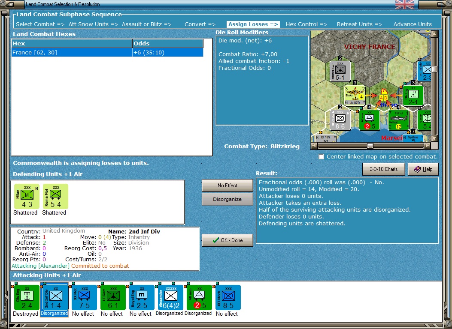
Task: Select the Roma Mot 5-4 defending unit
Action: click(x=55, y=197)
